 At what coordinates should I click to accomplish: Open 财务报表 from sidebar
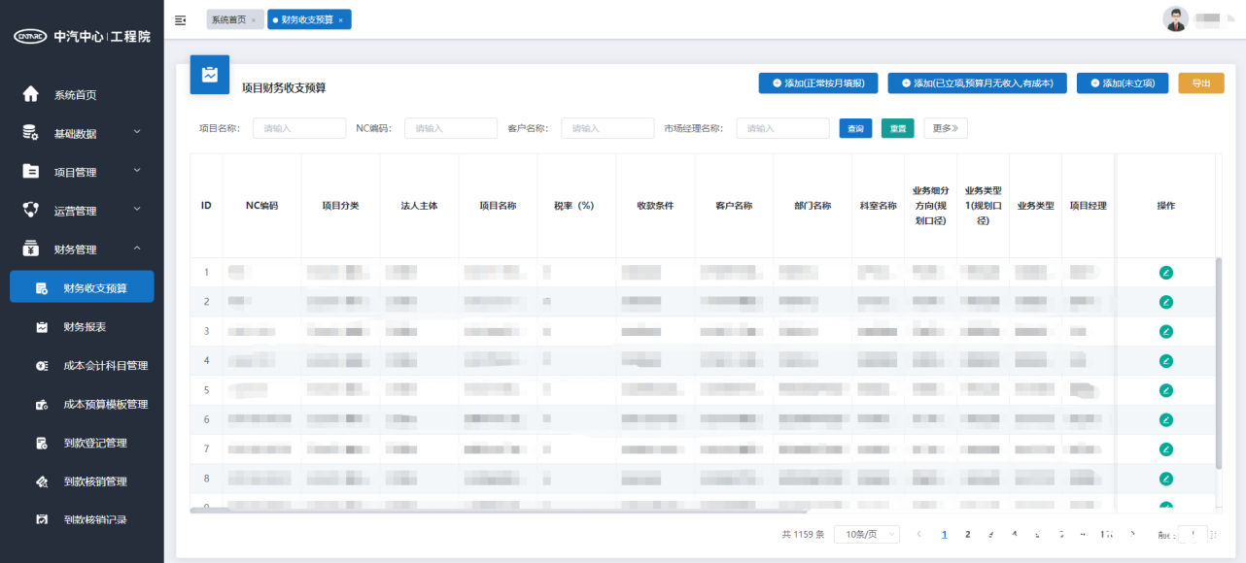coord(85,327)
